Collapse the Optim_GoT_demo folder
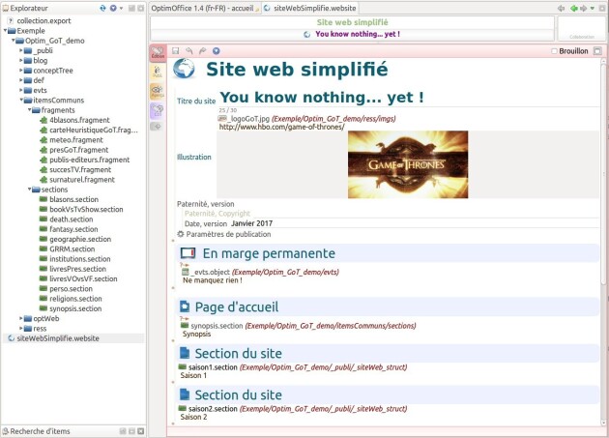Viewport: 609px width, 438px height. click(x=14, y=40)
